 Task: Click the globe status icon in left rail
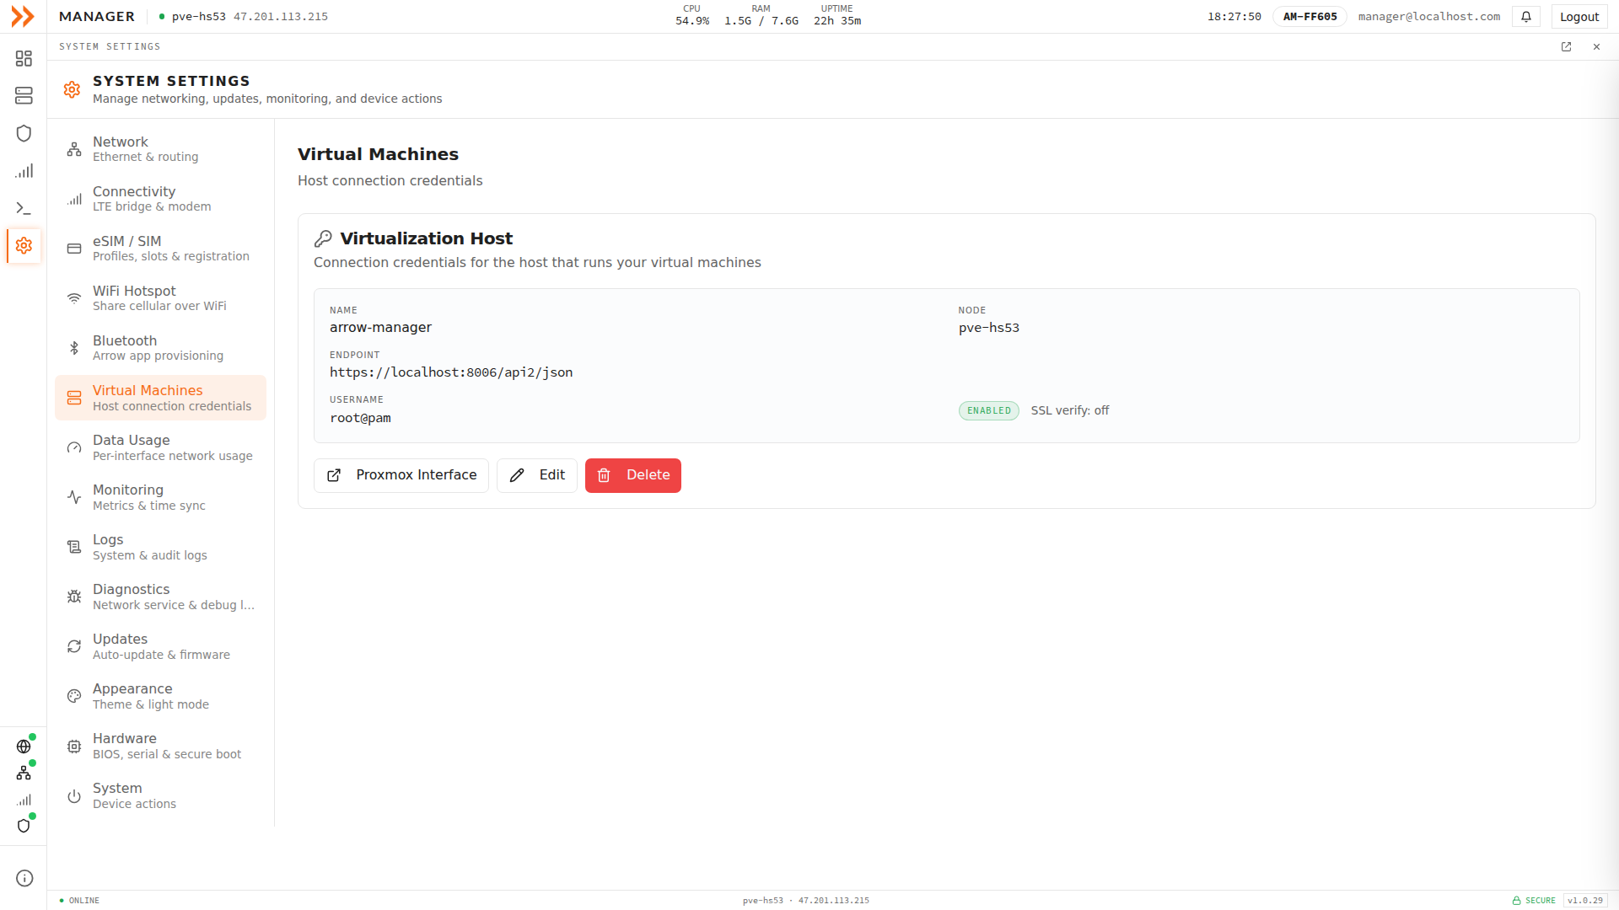(24, 747)
